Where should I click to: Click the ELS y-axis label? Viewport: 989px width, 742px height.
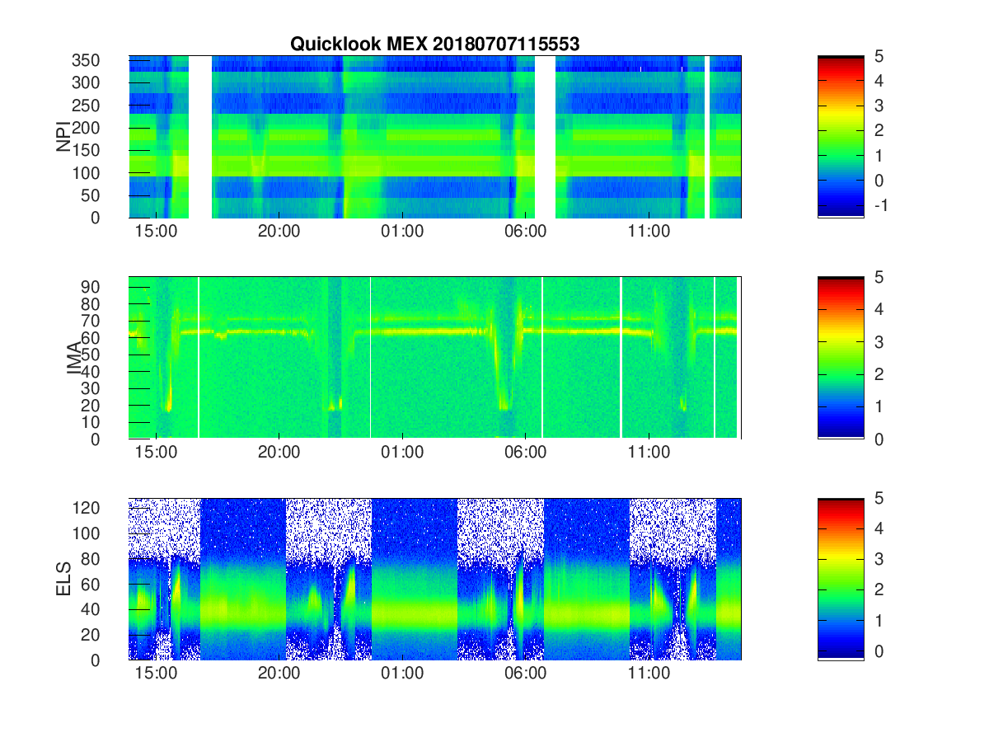coord(63,579)
